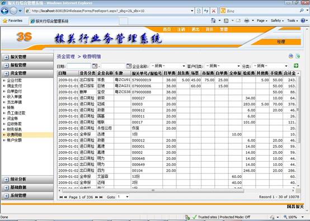Open 收入单据 in the sidebar
The height and width of the screenshot is (221, 310).
(14, 97)
